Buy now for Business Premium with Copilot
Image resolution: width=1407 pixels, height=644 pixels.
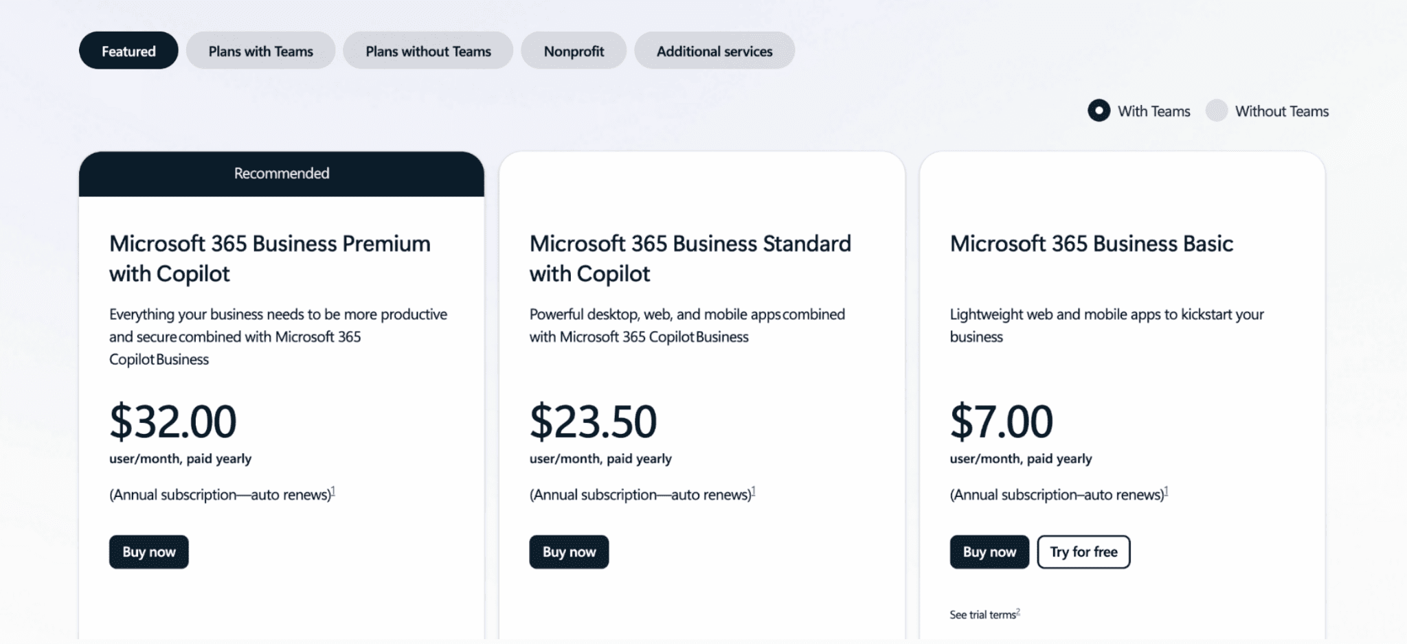[149, 552]
